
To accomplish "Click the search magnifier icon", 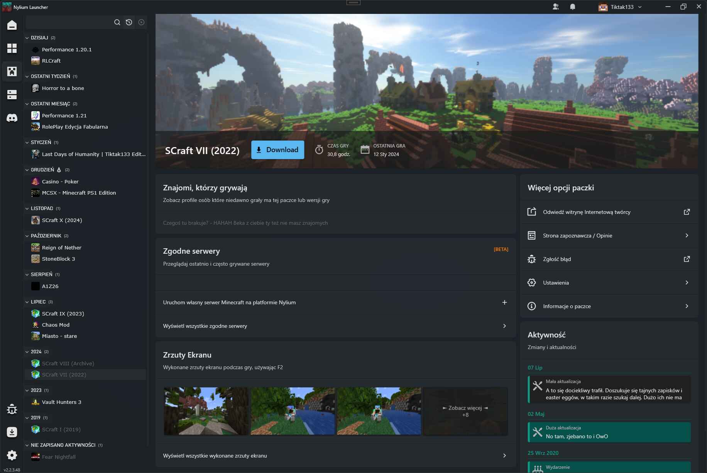I will (117, 22).
